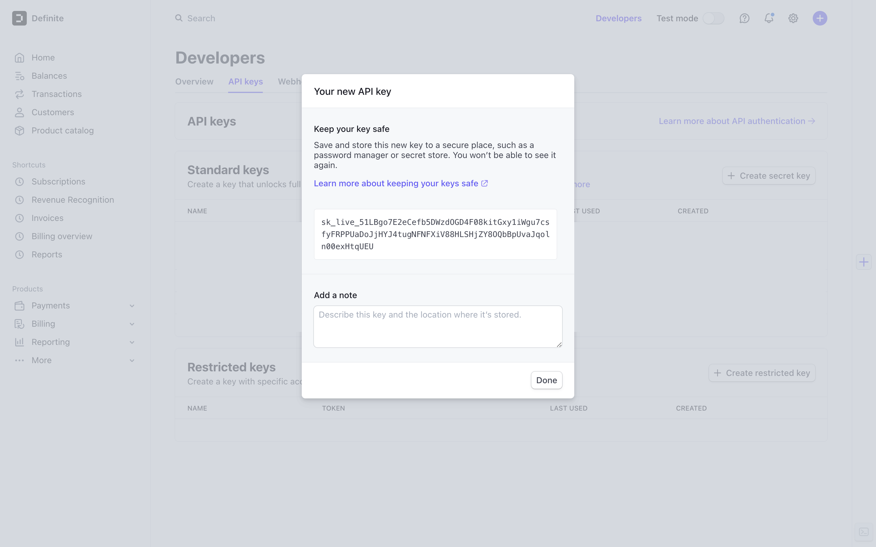Click the Definite logo icon

click(x=19, y=19)
